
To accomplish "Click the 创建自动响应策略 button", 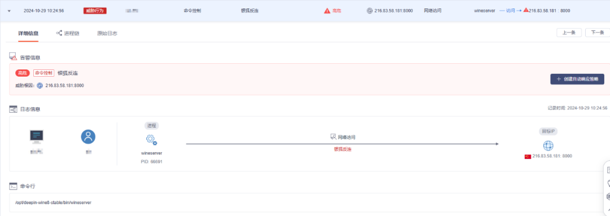I will tap(577, 79).
